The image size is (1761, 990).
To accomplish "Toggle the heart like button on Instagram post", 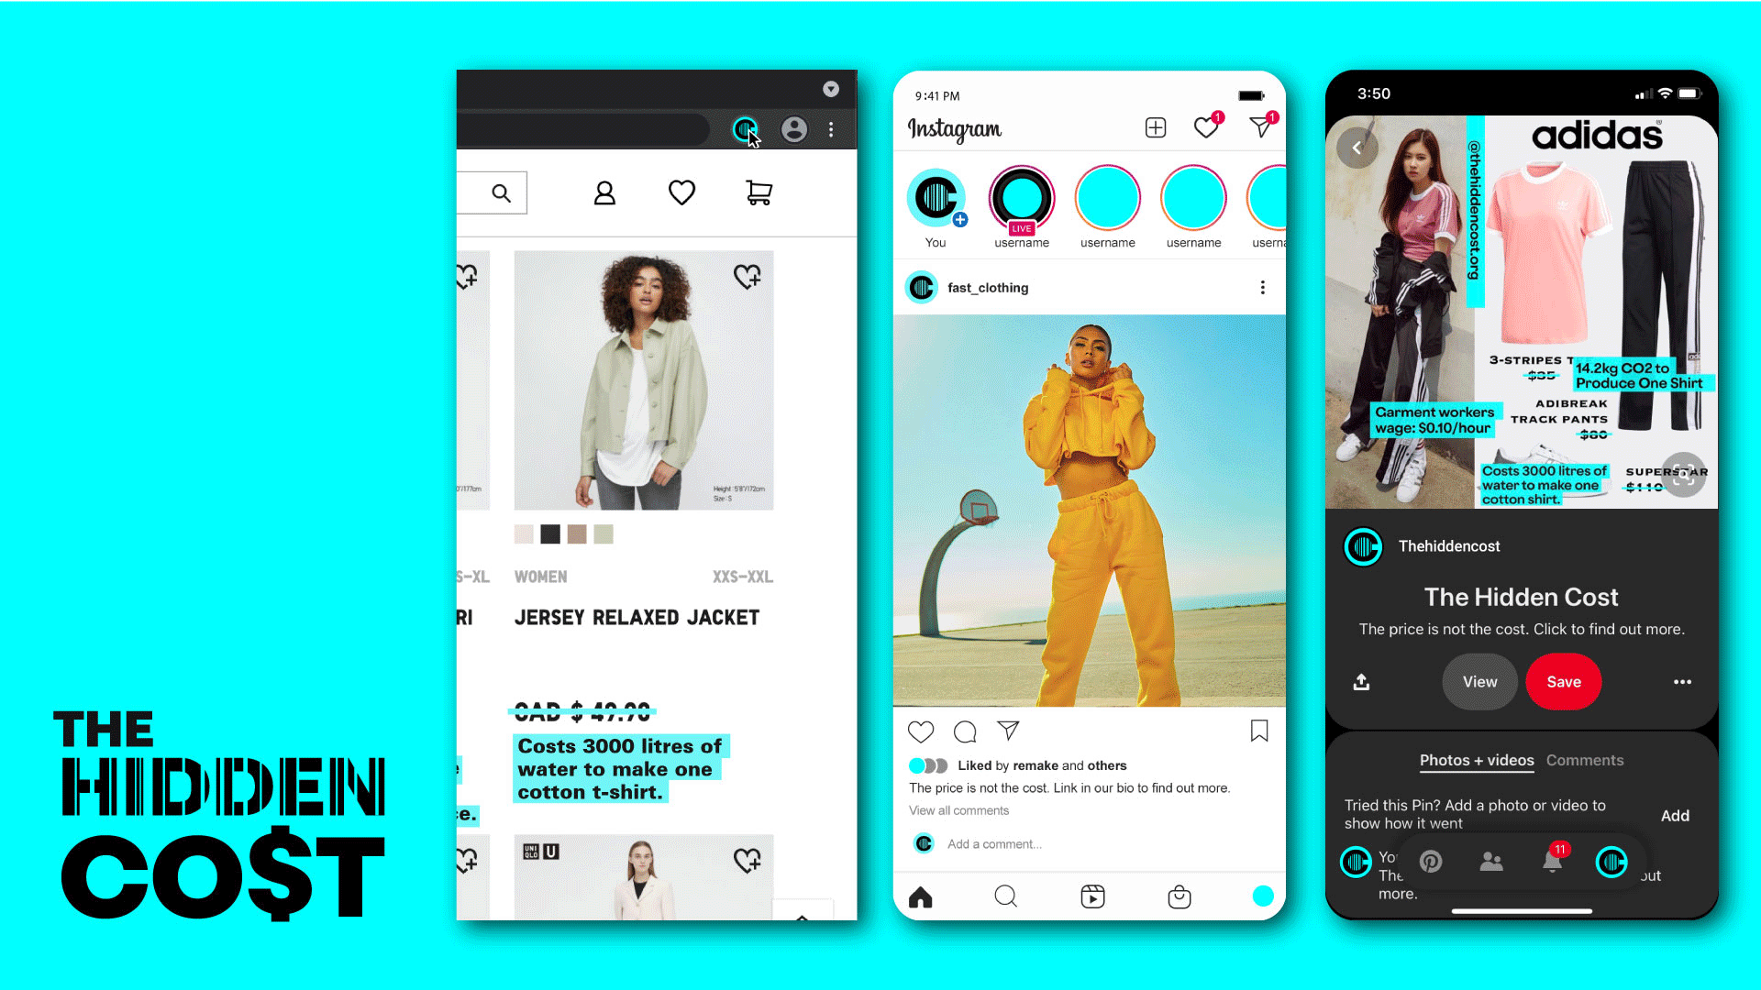I will pyautogui.click(x=921, y=730).
